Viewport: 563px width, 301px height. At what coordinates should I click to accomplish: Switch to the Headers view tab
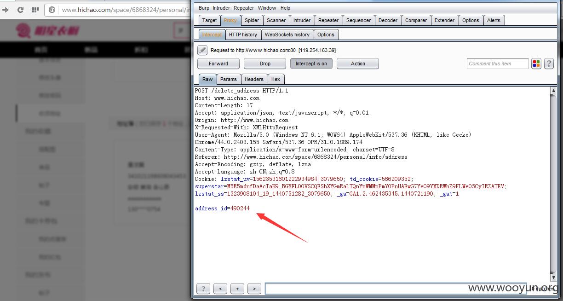tap(254, 79)
